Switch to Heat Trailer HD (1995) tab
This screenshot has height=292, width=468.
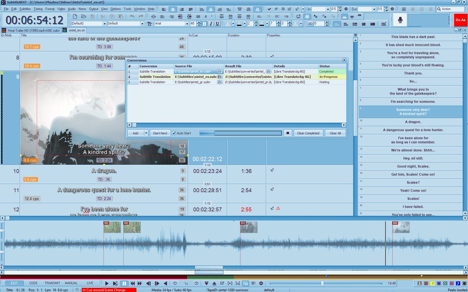click(x=31, y=30)
